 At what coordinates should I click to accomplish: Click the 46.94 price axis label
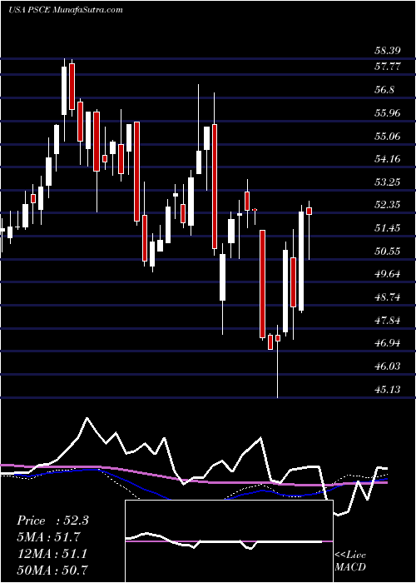388,343
